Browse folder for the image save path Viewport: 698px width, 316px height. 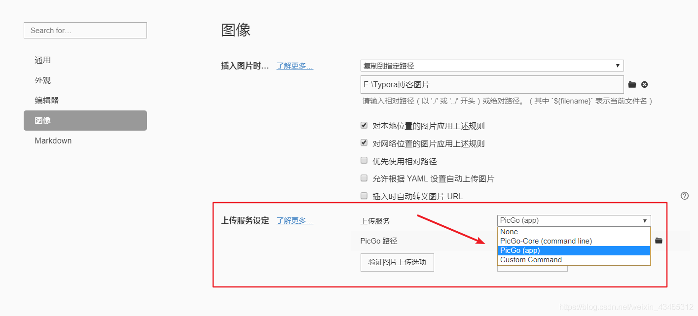(x=632, y=84)
